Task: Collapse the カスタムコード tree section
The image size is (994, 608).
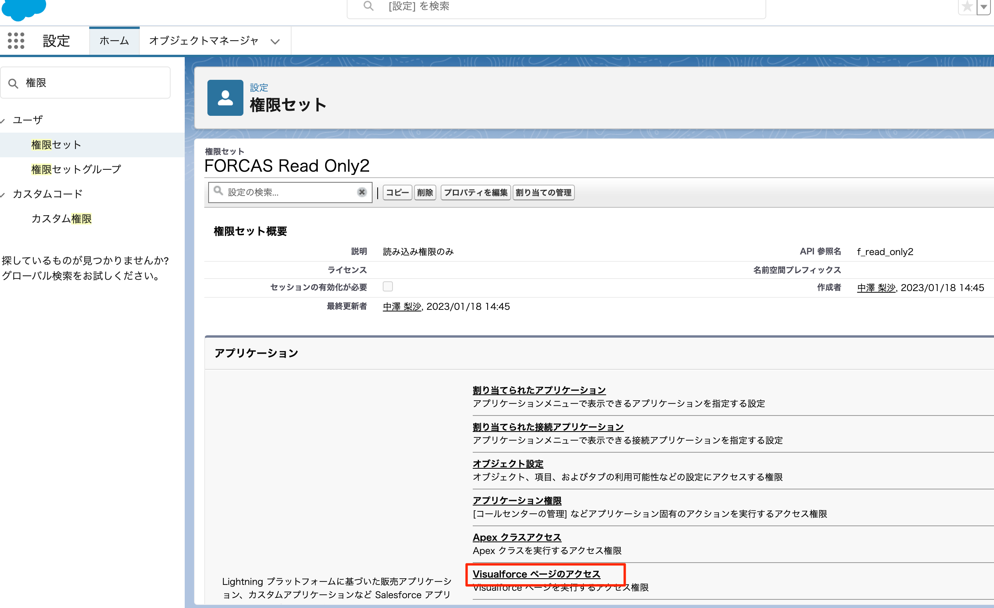Action: 3,195
